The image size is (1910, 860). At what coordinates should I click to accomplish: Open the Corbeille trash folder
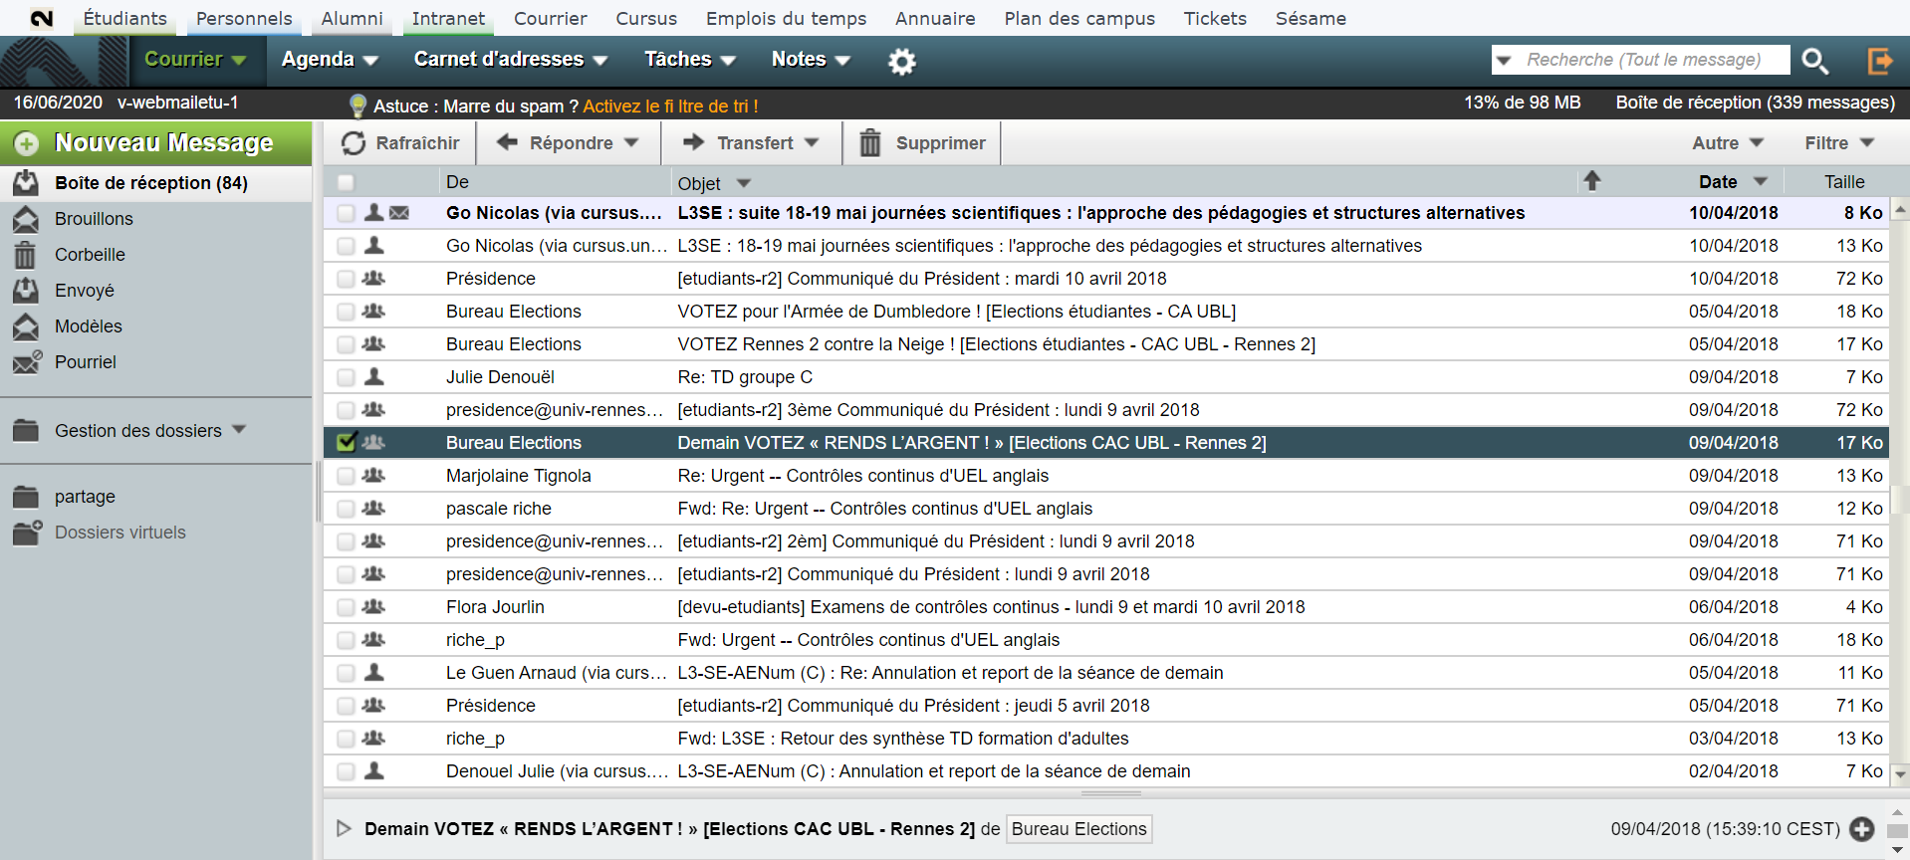90,255
